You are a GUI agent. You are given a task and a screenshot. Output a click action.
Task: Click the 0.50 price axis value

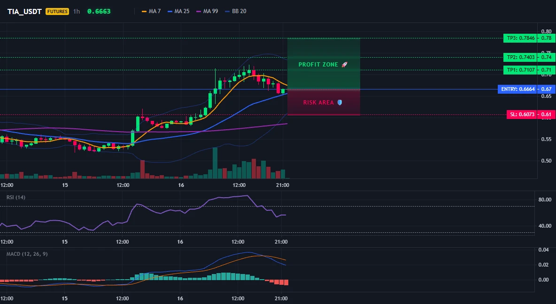click(x=547, y=161)
